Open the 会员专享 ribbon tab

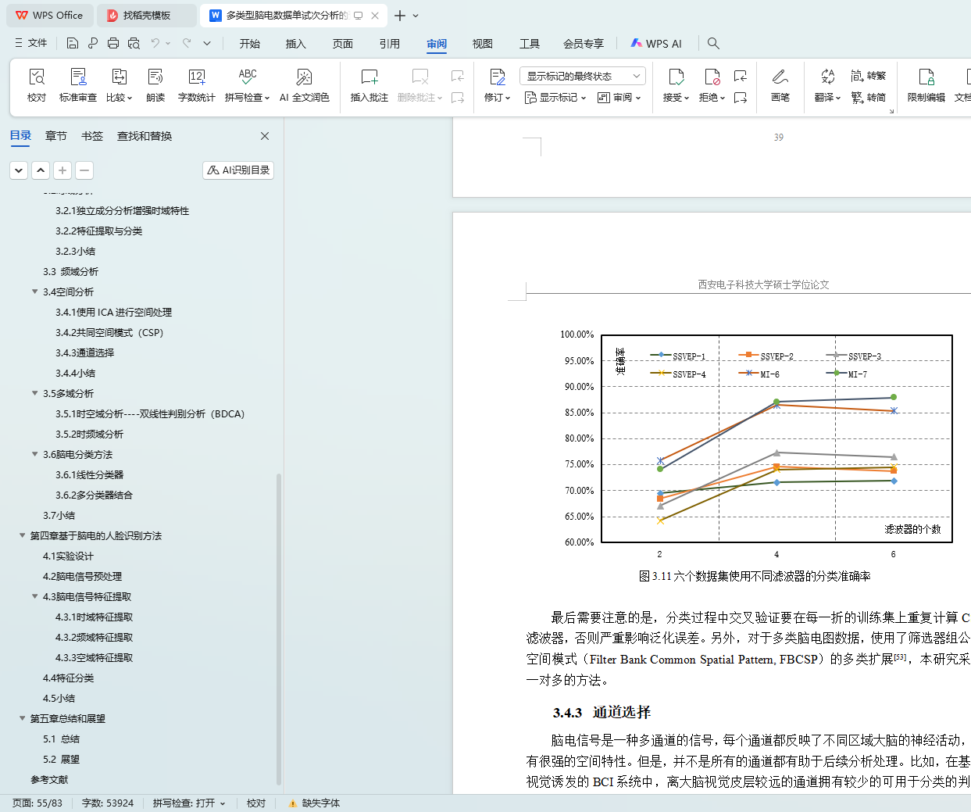pos(584,44)
